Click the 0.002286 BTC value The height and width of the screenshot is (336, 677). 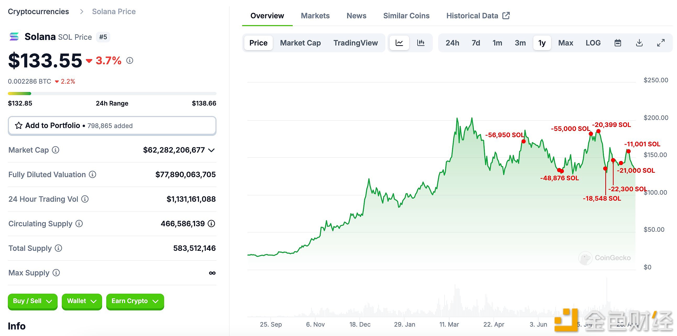point(29,81)
